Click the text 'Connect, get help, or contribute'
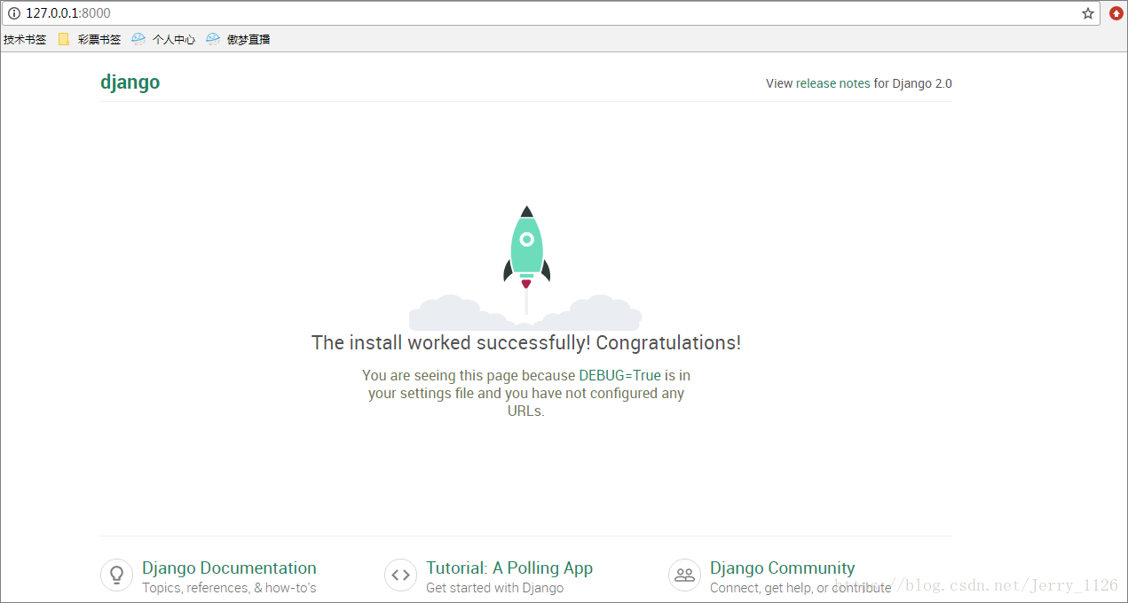The image size is (1128, 603). pyautogui.click(x=801, y=588)
